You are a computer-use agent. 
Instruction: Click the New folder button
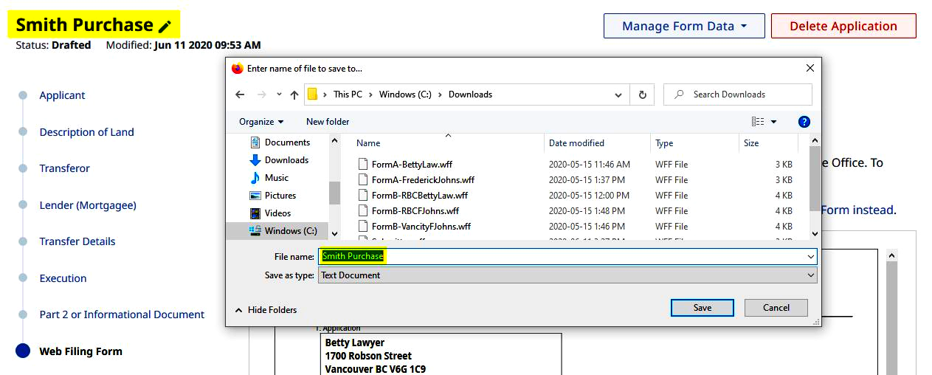[328, 122]
